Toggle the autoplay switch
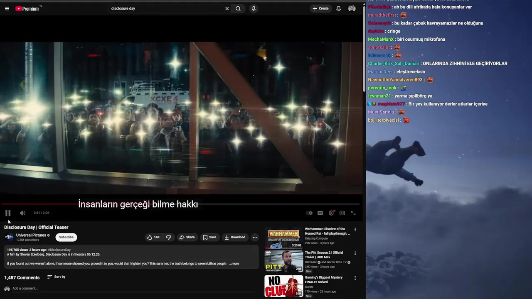The image size is (532, 299). (309, 213)
